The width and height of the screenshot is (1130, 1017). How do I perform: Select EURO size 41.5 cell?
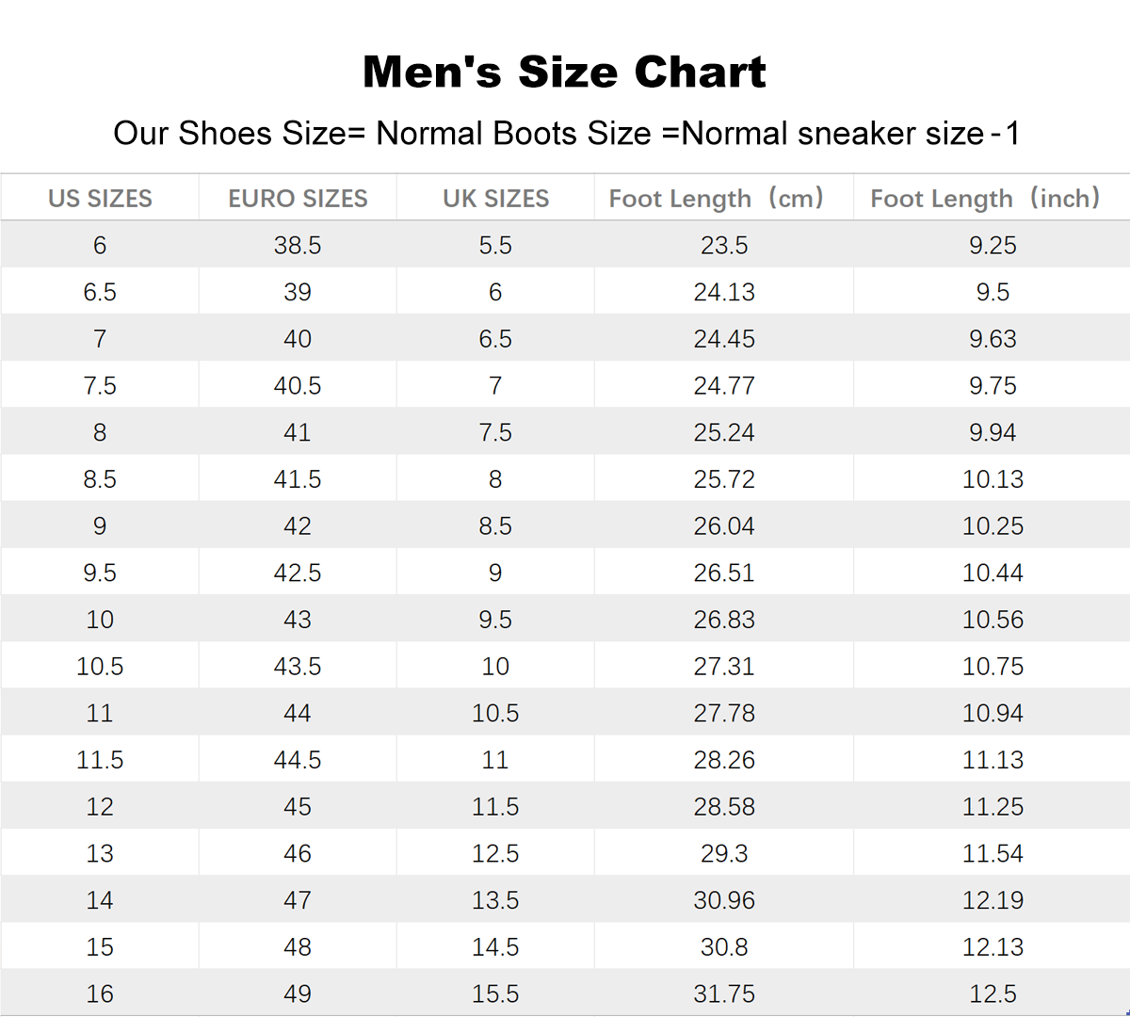[298, 479]
